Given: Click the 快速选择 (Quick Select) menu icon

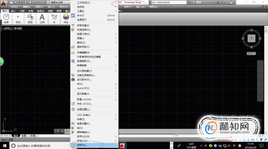Looking at the screenshot, I should pos(73,30).
